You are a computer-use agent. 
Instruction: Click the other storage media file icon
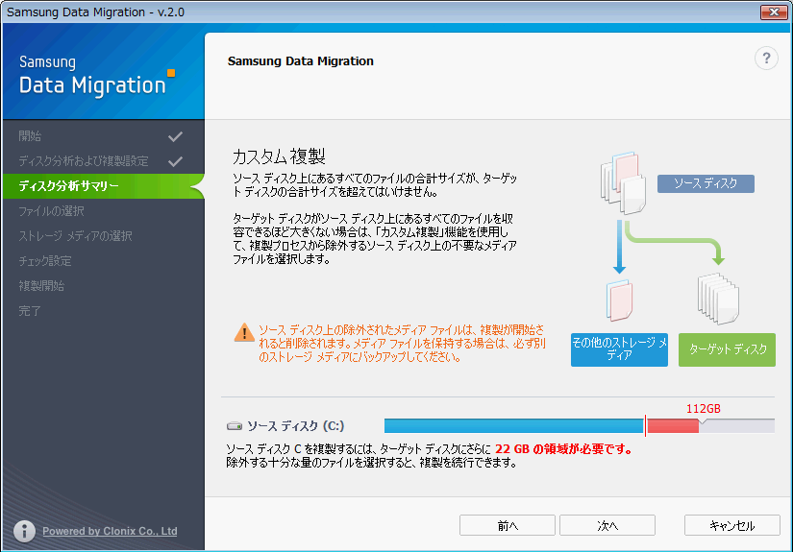618,301
